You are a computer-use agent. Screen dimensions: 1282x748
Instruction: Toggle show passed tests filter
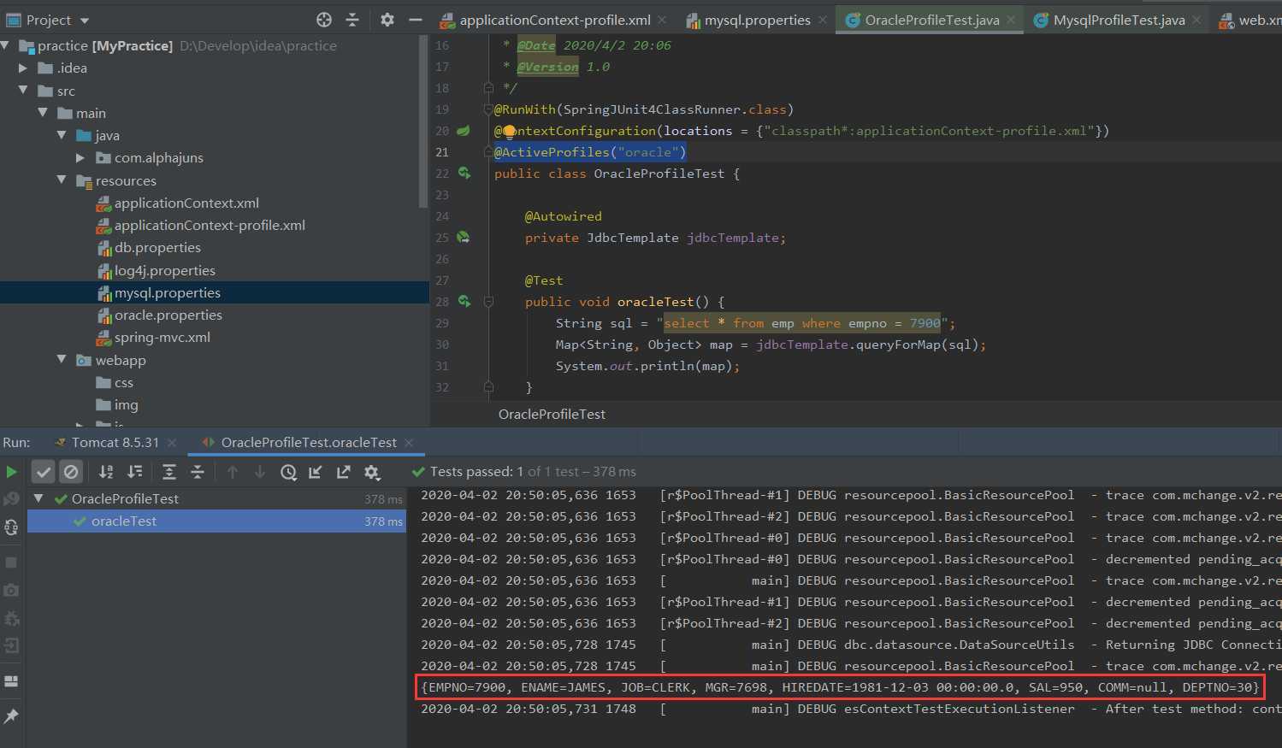click(44, 472)
